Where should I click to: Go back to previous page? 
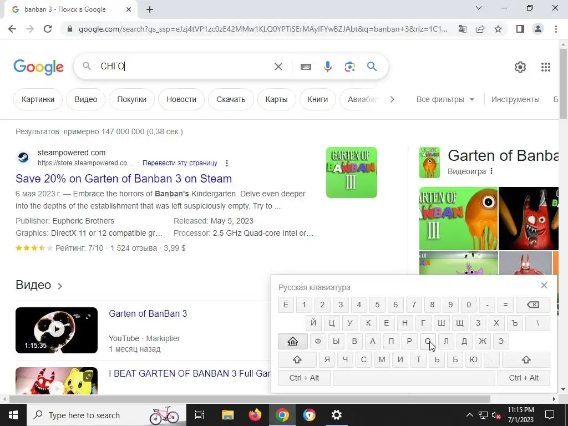point(12,29)
